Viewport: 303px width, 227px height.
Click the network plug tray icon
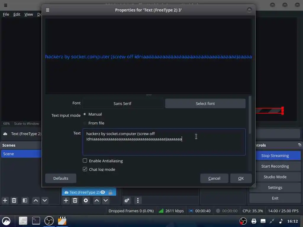point(272,221)
